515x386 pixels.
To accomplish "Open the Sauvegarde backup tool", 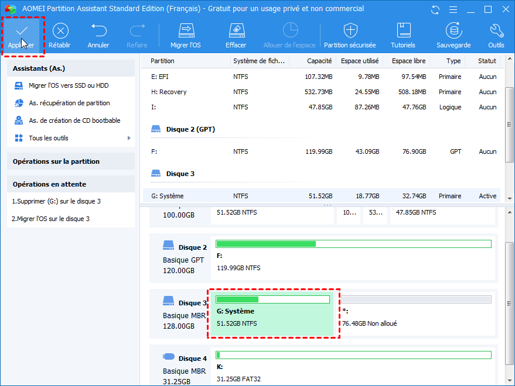I will pyautogui.click(x=453, y=36).
